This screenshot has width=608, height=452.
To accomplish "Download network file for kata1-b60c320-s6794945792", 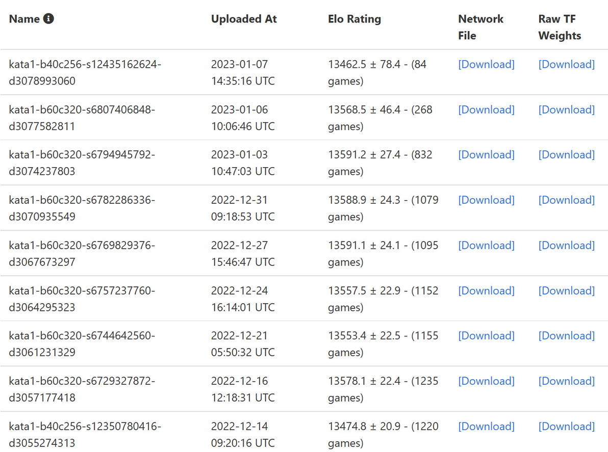I will [x=486, y=154].
